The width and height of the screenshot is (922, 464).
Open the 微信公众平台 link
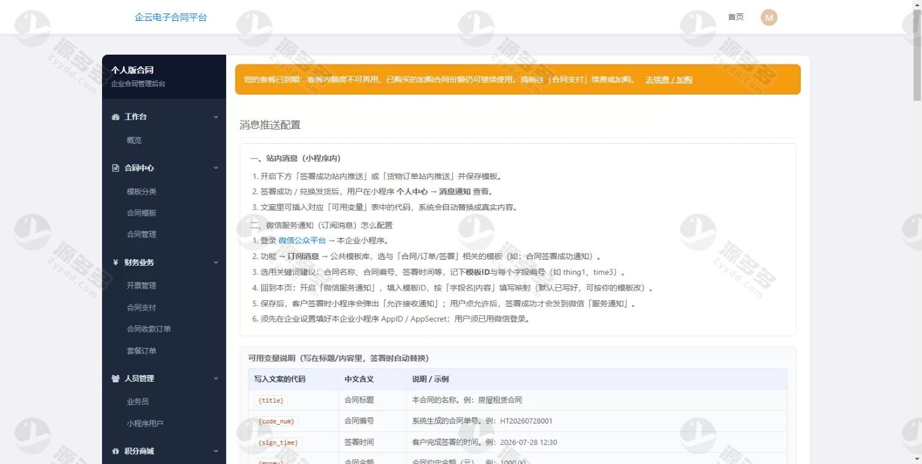[x=302, y=241]
